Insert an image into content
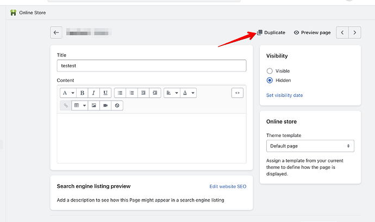This screenshot has height=222, width=375. (x=93, y=105)
